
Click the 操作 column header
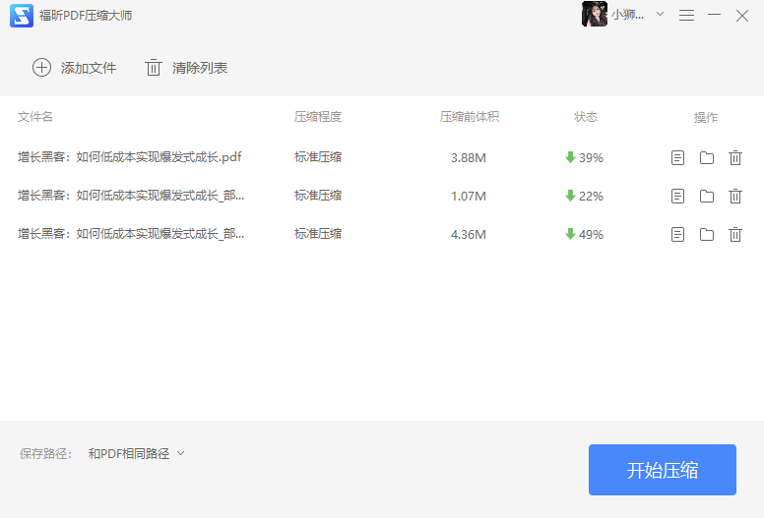[x=706, y=117]
